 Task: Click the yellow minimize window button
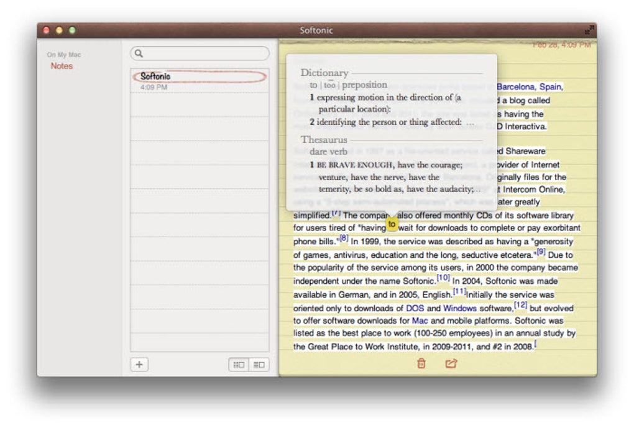pyautogui.click(x=59, y=30)
